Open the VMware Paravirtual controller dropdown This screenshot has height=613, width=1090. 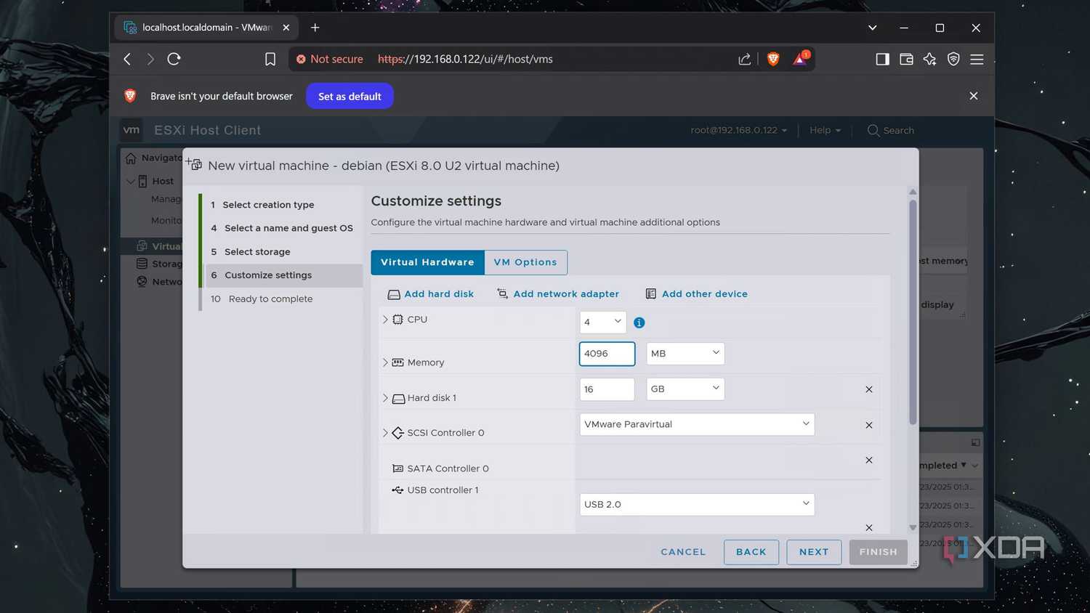(x=697, y=424)
